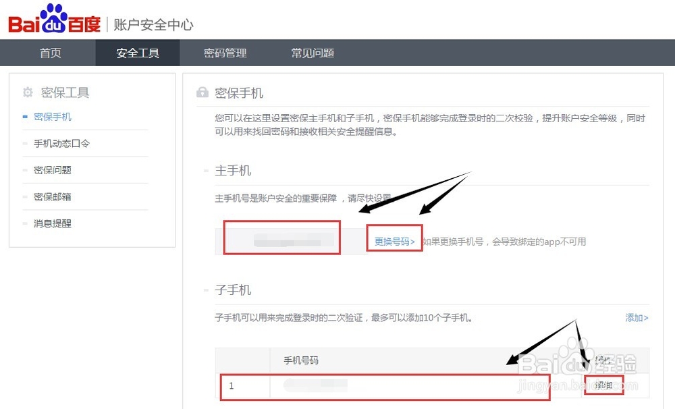
Task: Click the 手机号码 column header
Action: 300,360
